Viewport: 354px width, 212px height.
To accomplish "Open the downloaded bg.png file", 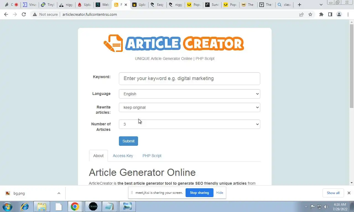I will [19, 193].
